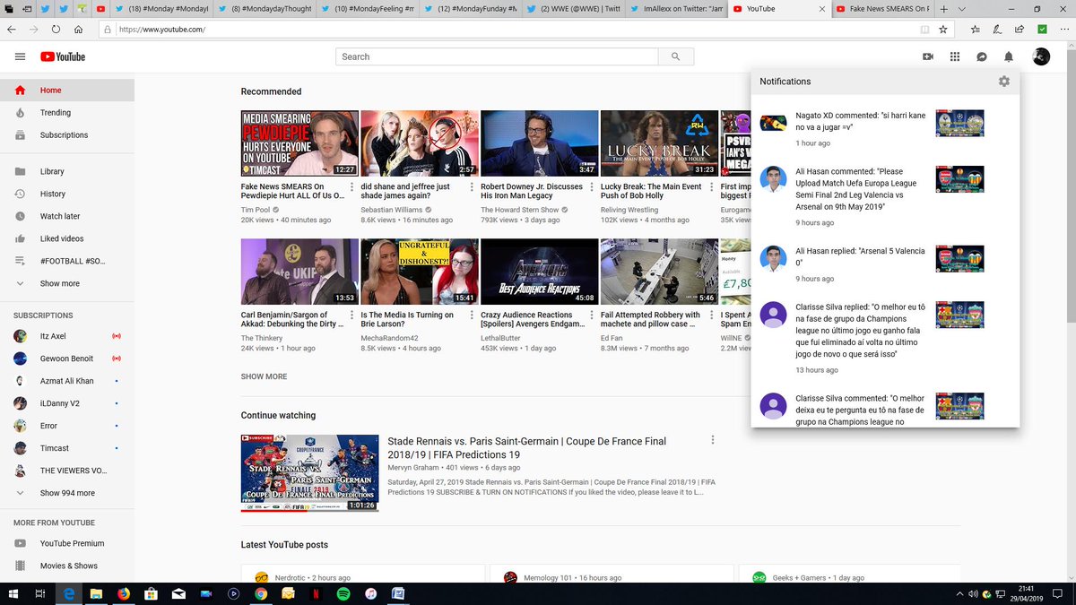Open options for Stade Rennais video

[713, 440]
